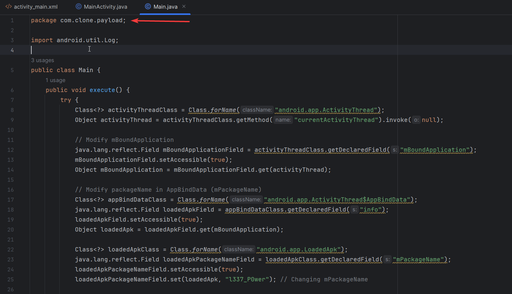Click the "l337_P0wer" string on line 25
The height and width of the screenshot is (294, 512).
click(247, 279)
